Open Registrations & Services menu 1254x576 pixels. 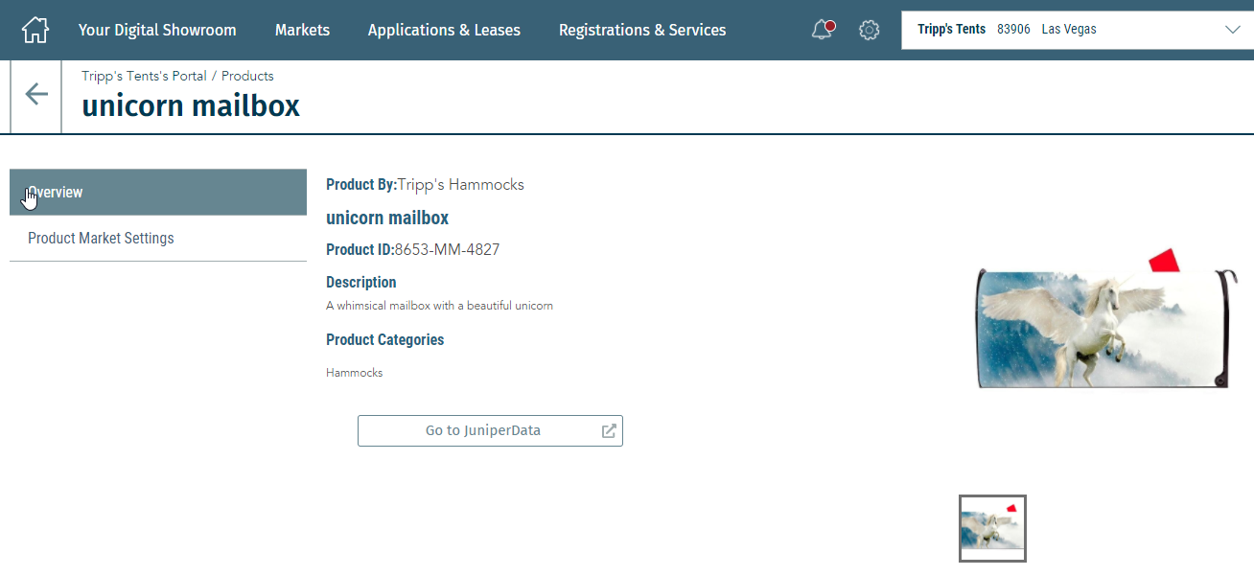click(x=642, y=30)
